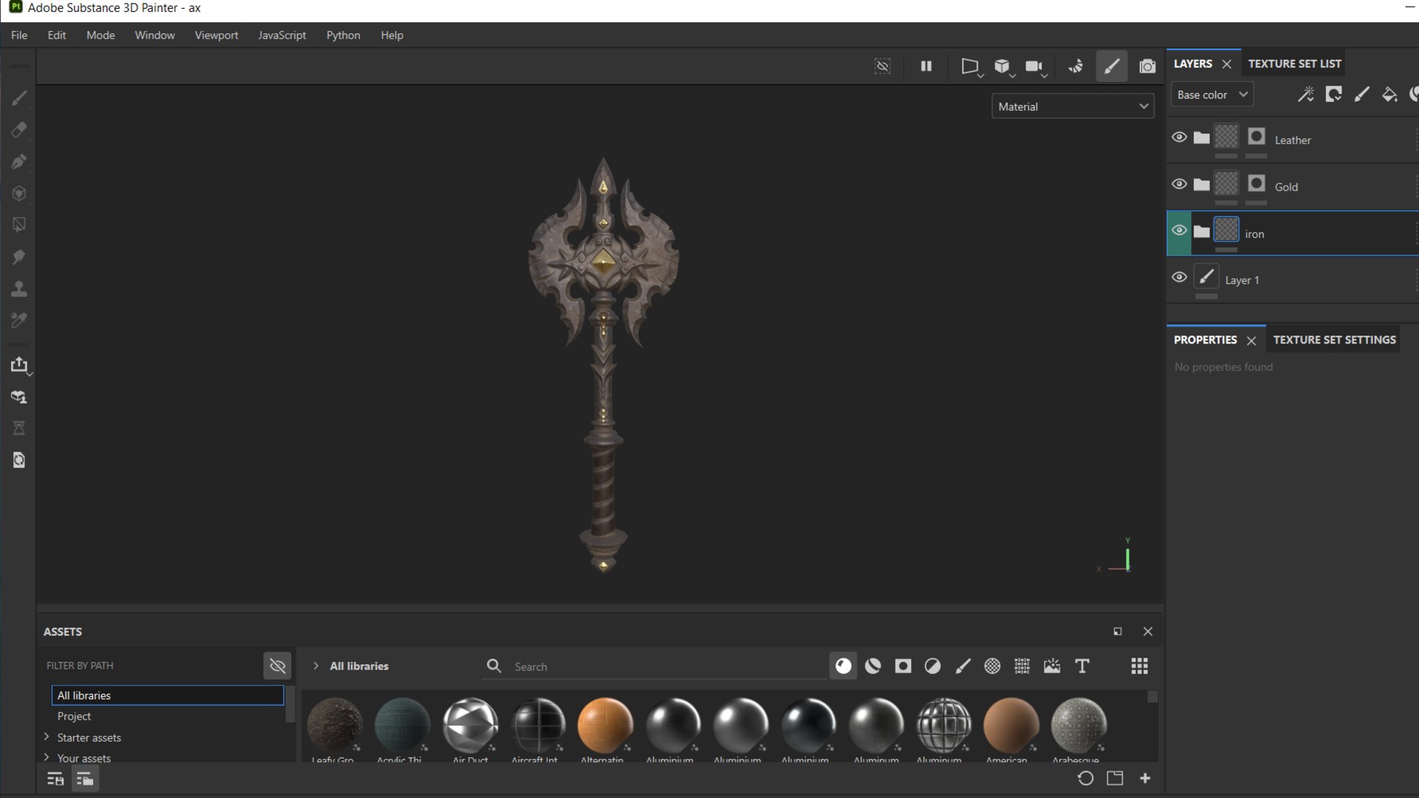1419x798 pixels.
Task: Change asset thumbnail grid size
Action: pos(1140,666)
